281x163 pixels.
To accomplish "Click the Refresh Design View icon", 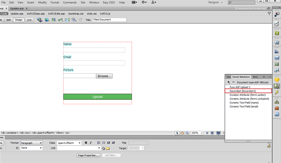I will tap(81, 20).
